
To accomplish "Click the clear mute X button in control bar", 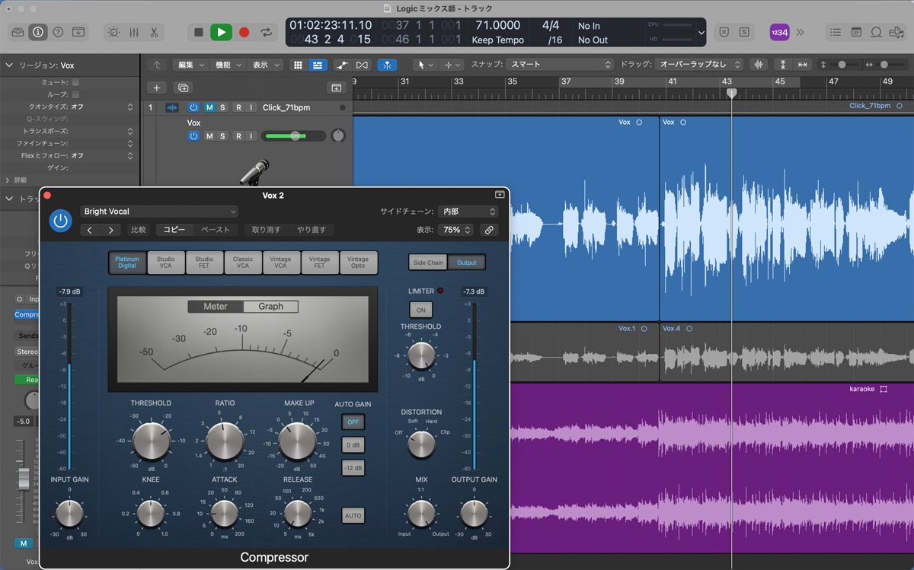I will point(724,32).
